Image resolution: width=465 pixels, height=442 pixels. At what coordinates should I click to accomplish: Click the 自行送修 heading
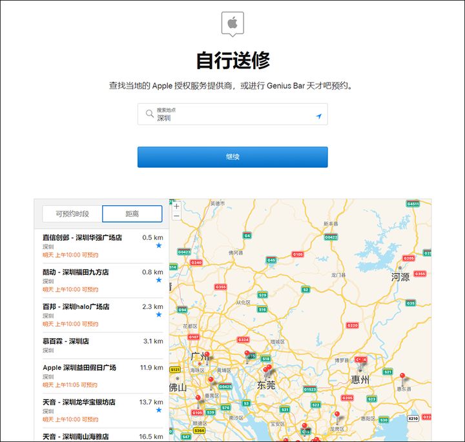coord(232,61)
